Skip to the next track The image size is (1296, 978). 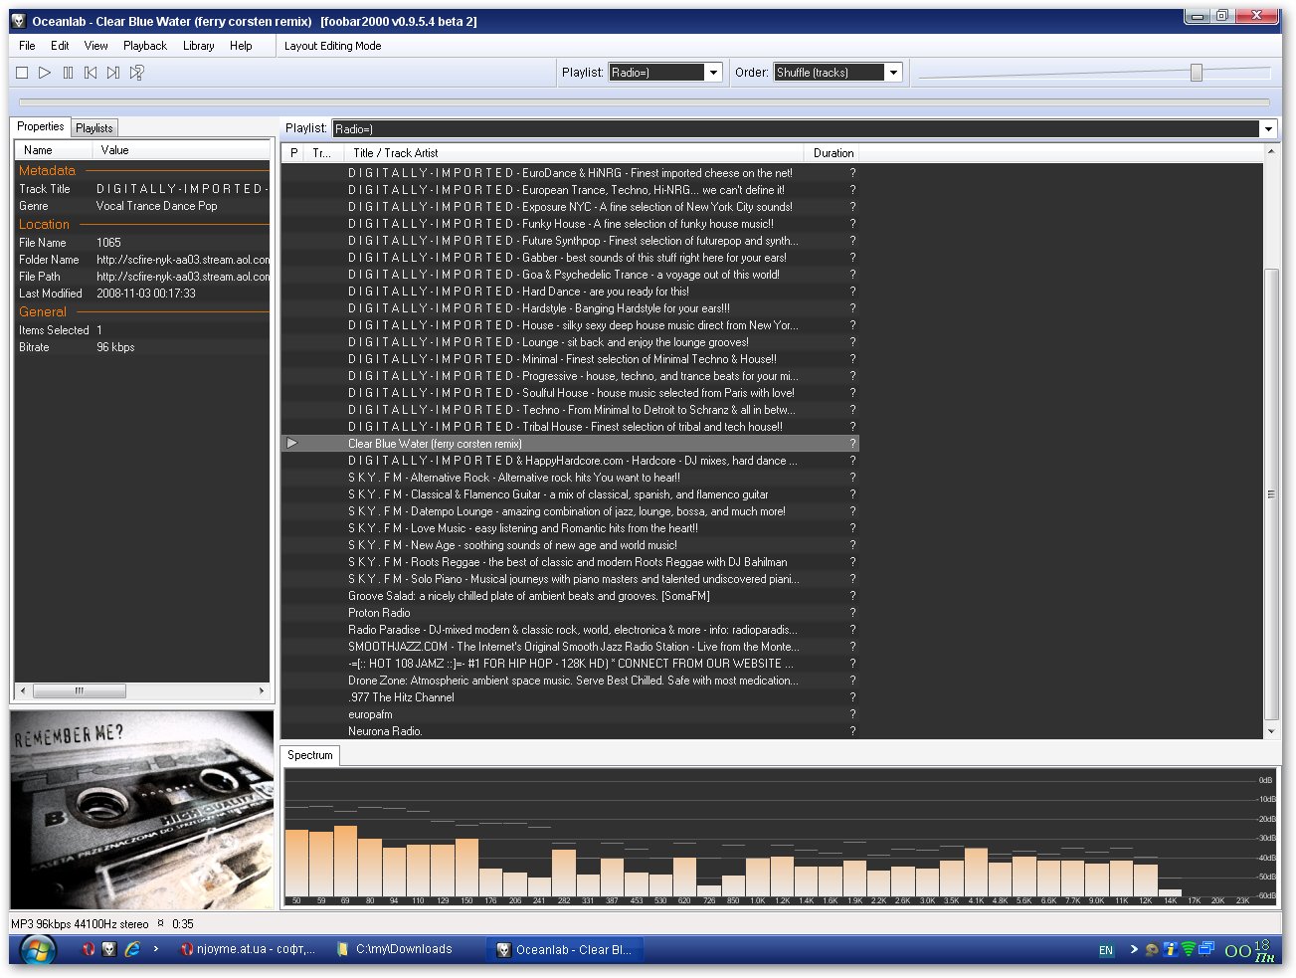click(113, 73)
